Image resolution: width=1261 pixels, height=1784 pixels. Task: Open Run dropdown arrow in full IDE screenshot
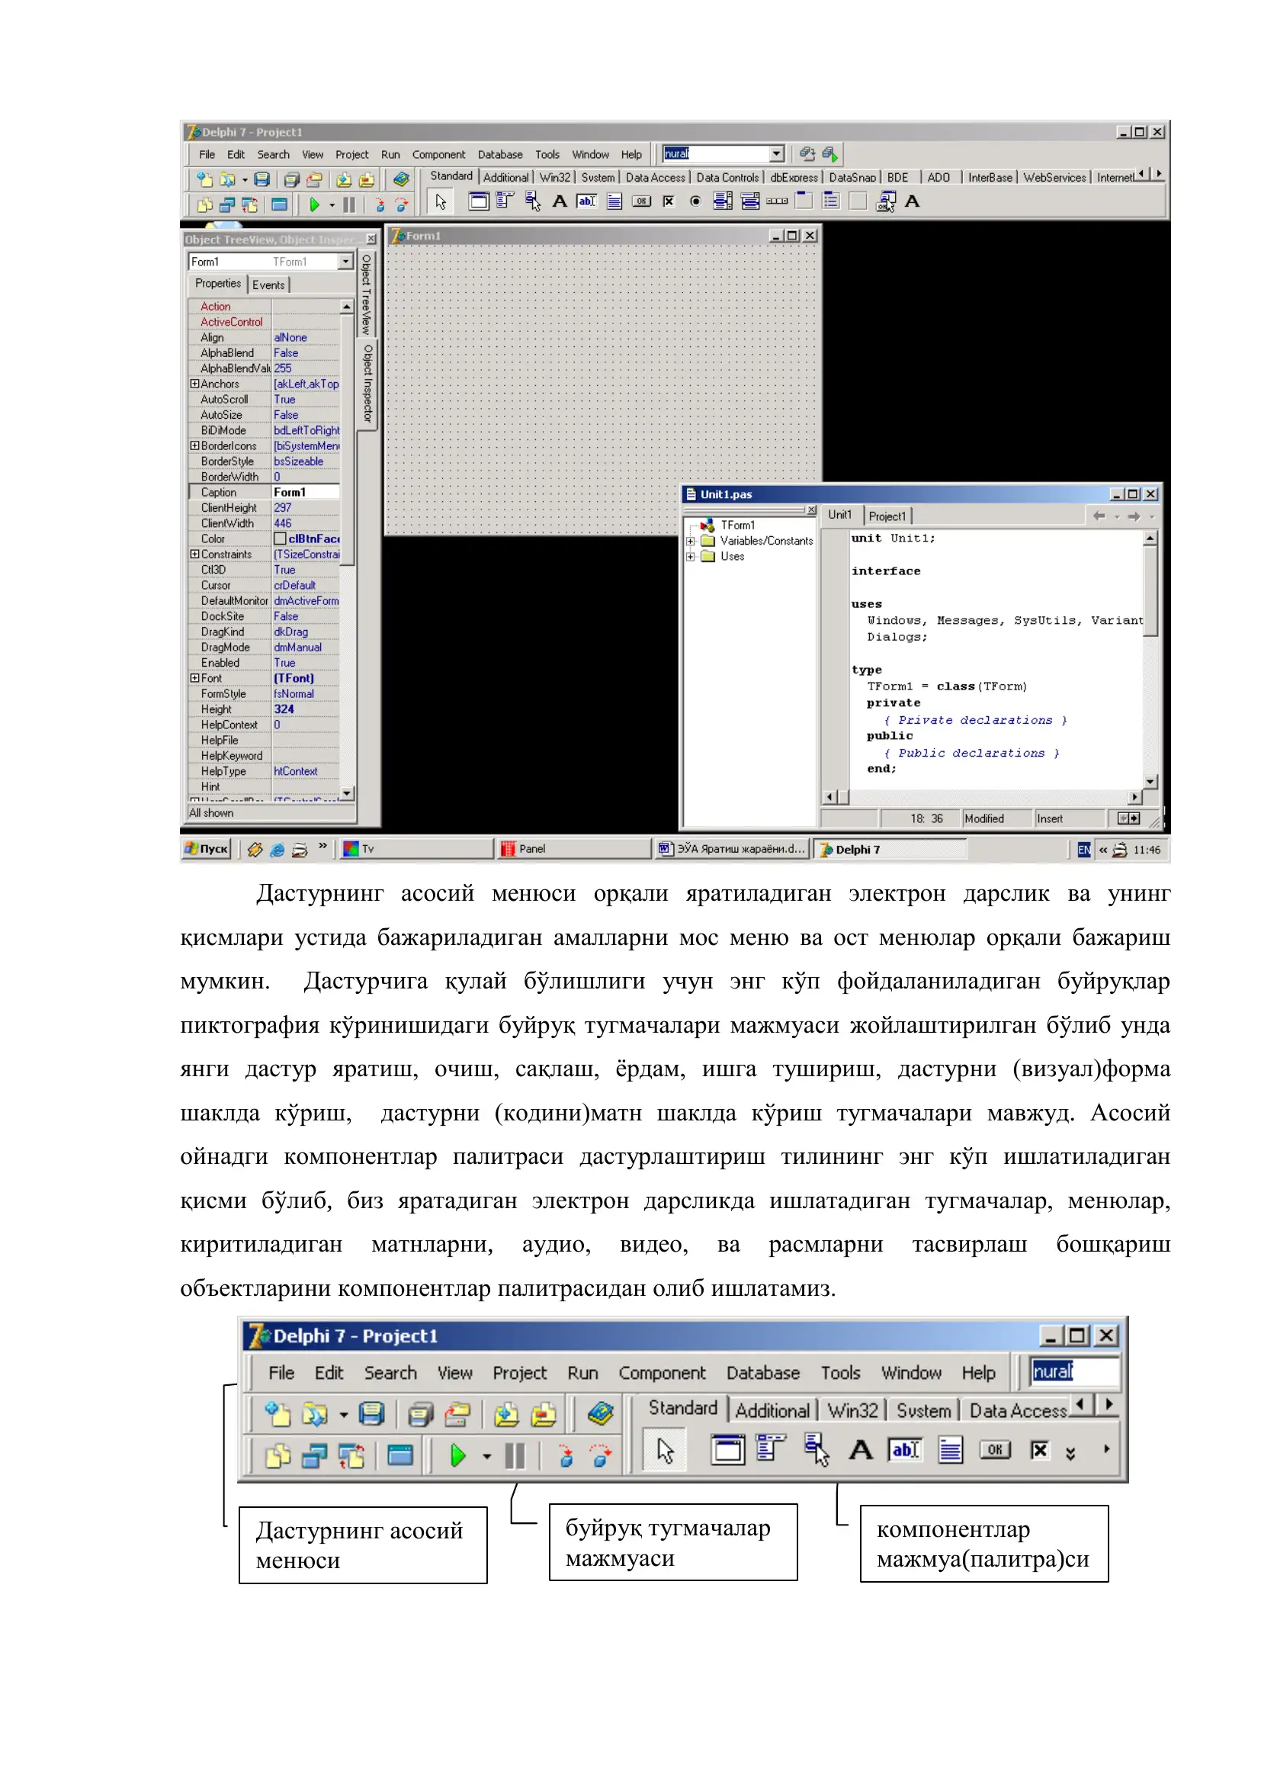[332, 206]
